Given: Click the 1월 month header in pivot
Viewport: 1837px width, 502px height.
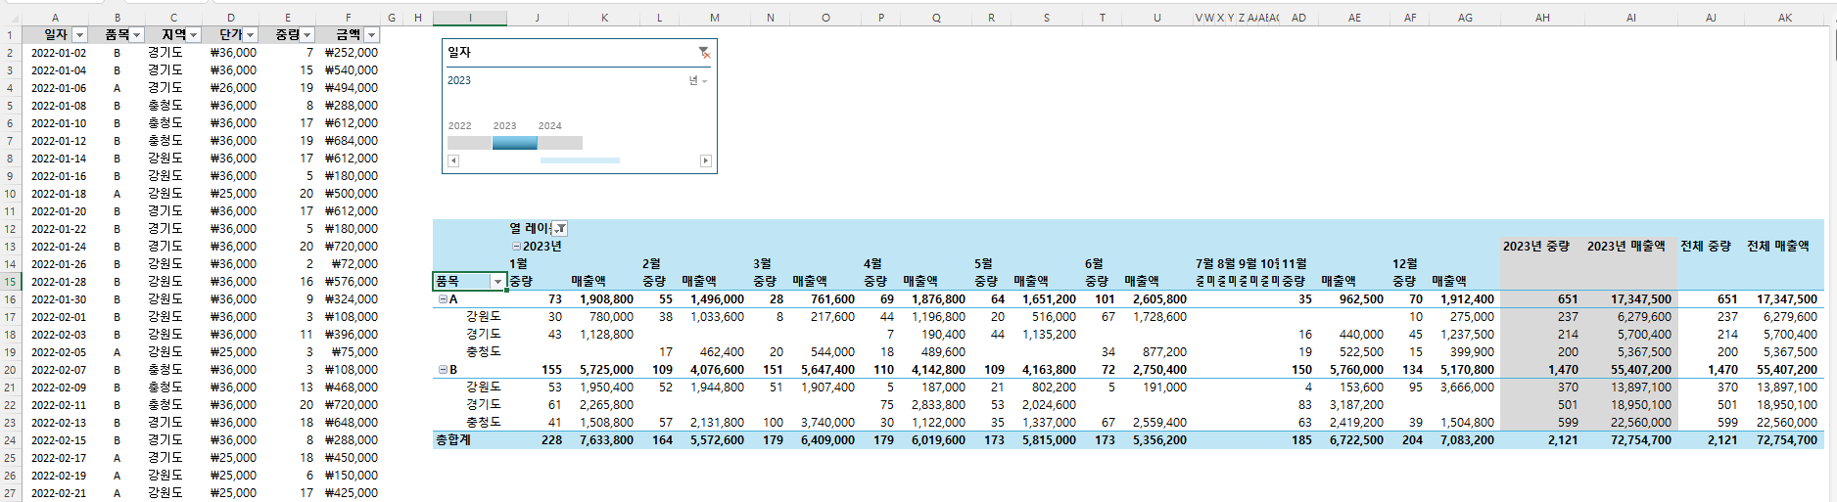Looking at the screenshot, I should [x=519, y=264].
